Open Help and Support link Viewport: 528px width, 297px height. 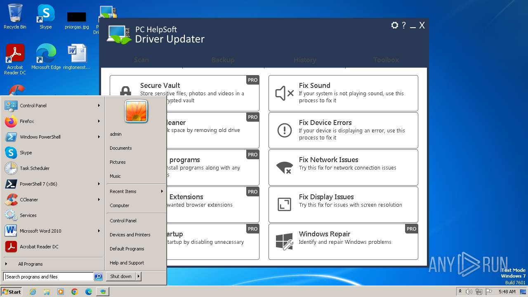coord(127,263)
